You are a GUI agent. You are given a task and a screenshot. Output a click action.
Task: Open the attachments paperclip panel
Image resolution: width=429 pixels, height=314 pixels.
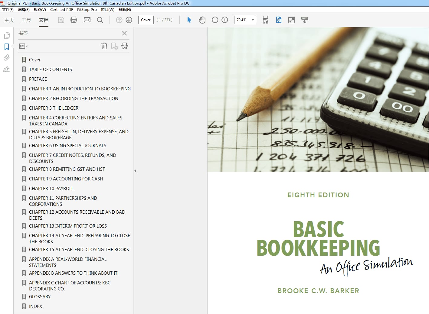tap(6, 57)
